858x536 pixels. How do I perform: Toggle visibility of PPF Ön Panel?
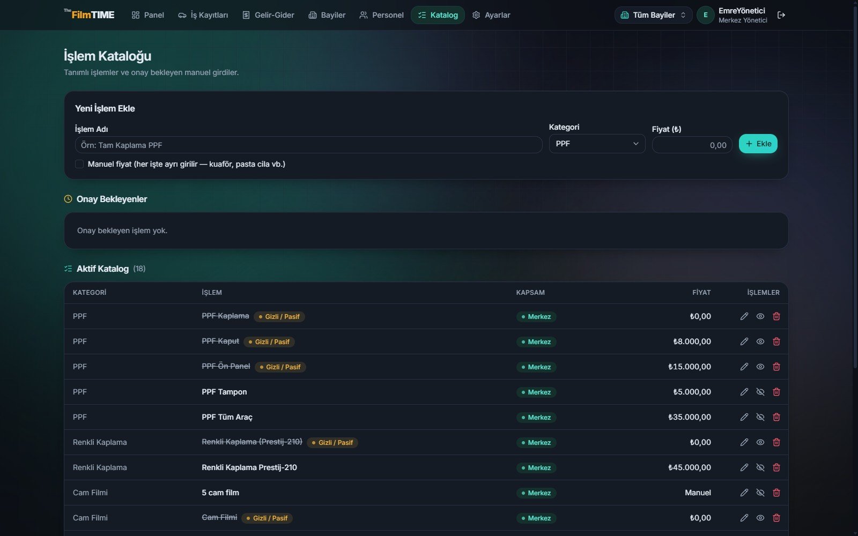tap(760, 367)
